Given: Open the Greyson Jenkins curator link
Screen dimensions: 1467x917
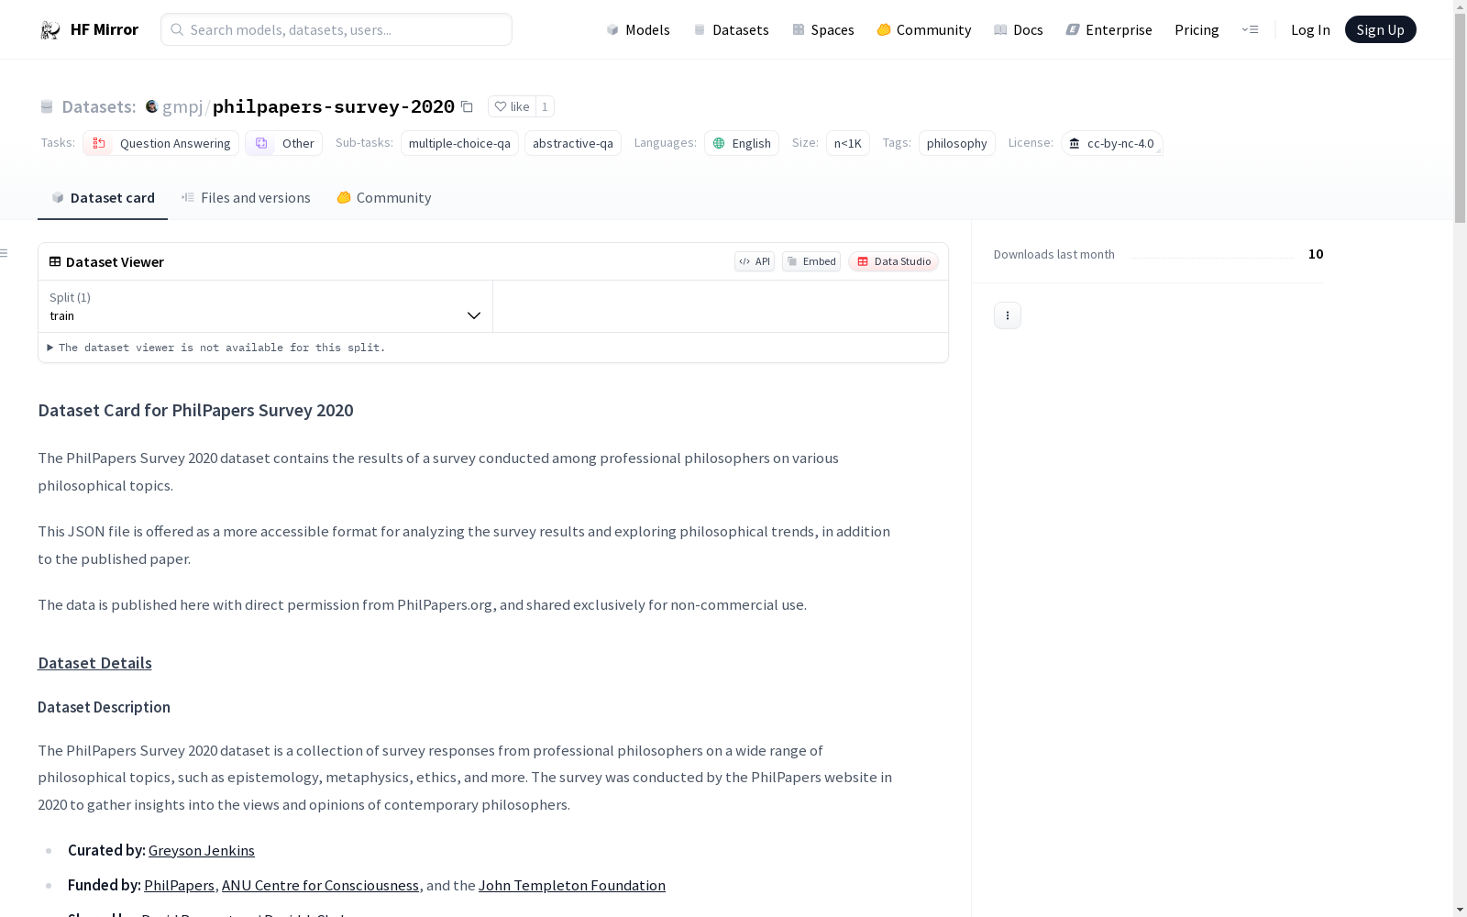Looking at the screenshot, I should click(x=202, y=850).
